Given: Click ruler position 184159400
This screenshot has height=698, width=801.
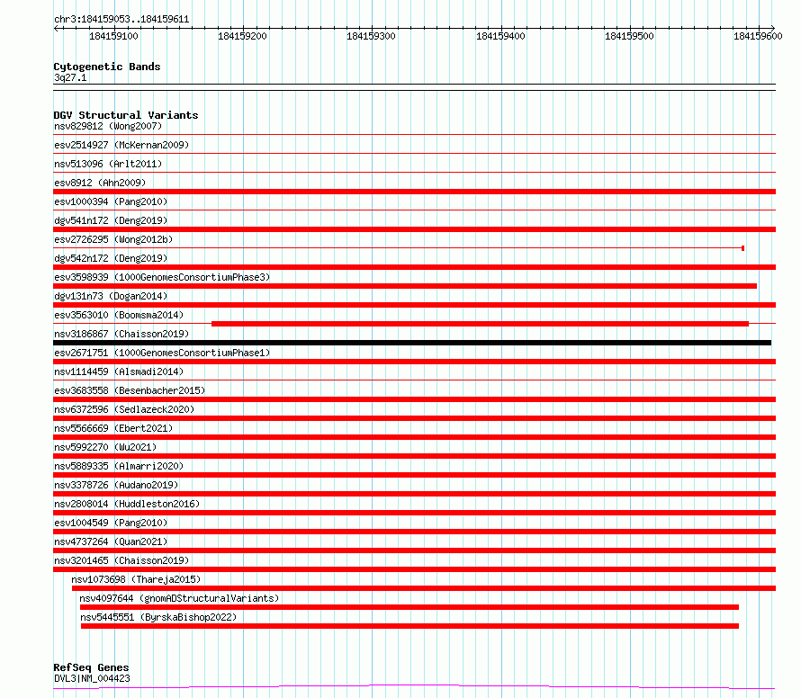Looking at the screenshot, I should pos(500,36).
